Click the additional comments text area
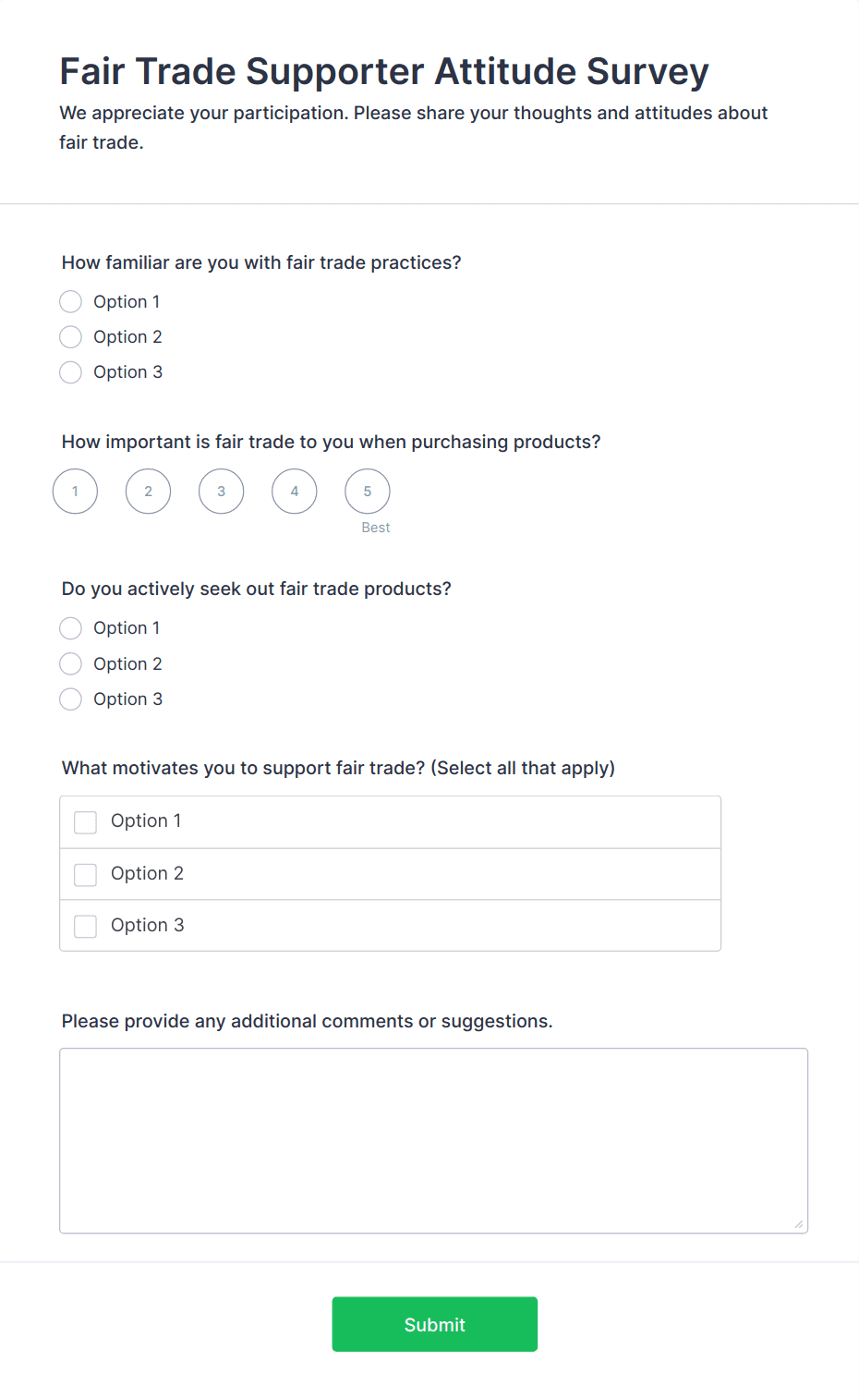Screen dimensions: 859x1397 click(433, 1140)
